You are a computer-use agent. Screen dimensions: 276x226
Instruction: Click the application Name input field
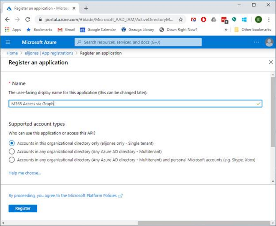click(135, 104)
